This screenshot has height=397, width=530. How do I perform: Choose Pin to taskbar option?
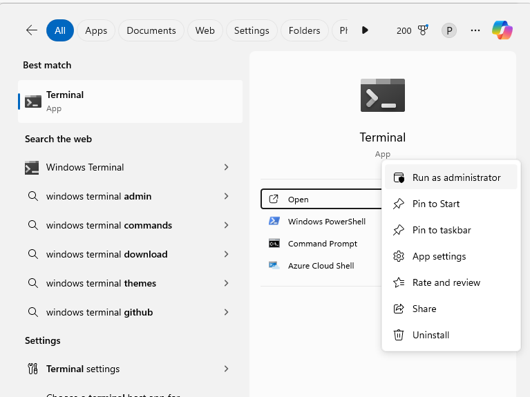point(441,230)
